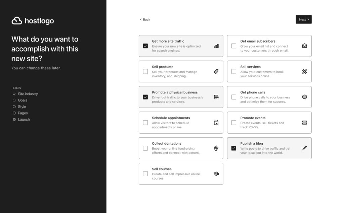Select the Goals step

click(x=23, y=100)
